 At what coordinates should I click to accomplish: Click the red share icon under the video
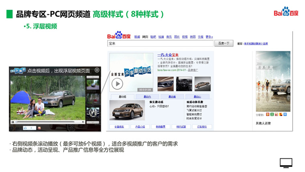coord(39,128)
